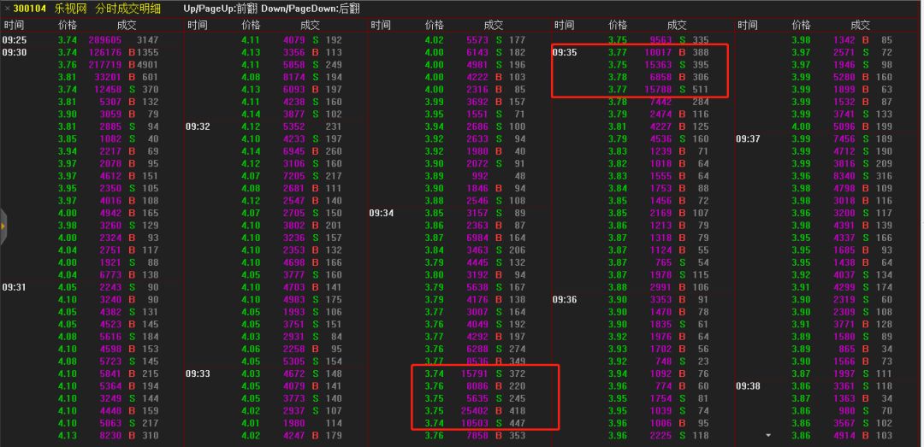
Task: Click the volume value 33201
Action: pos(108,77)
